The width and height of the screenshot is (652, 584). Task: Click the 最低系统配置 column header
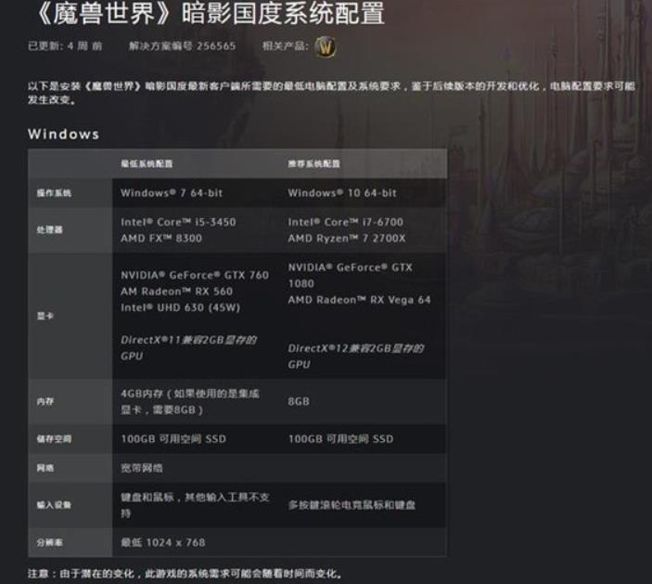147,163
